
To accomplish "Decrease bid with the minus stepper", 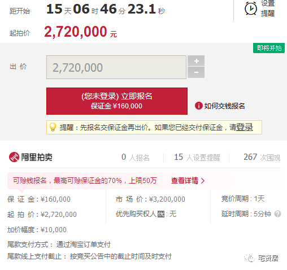I will (196, 72).
